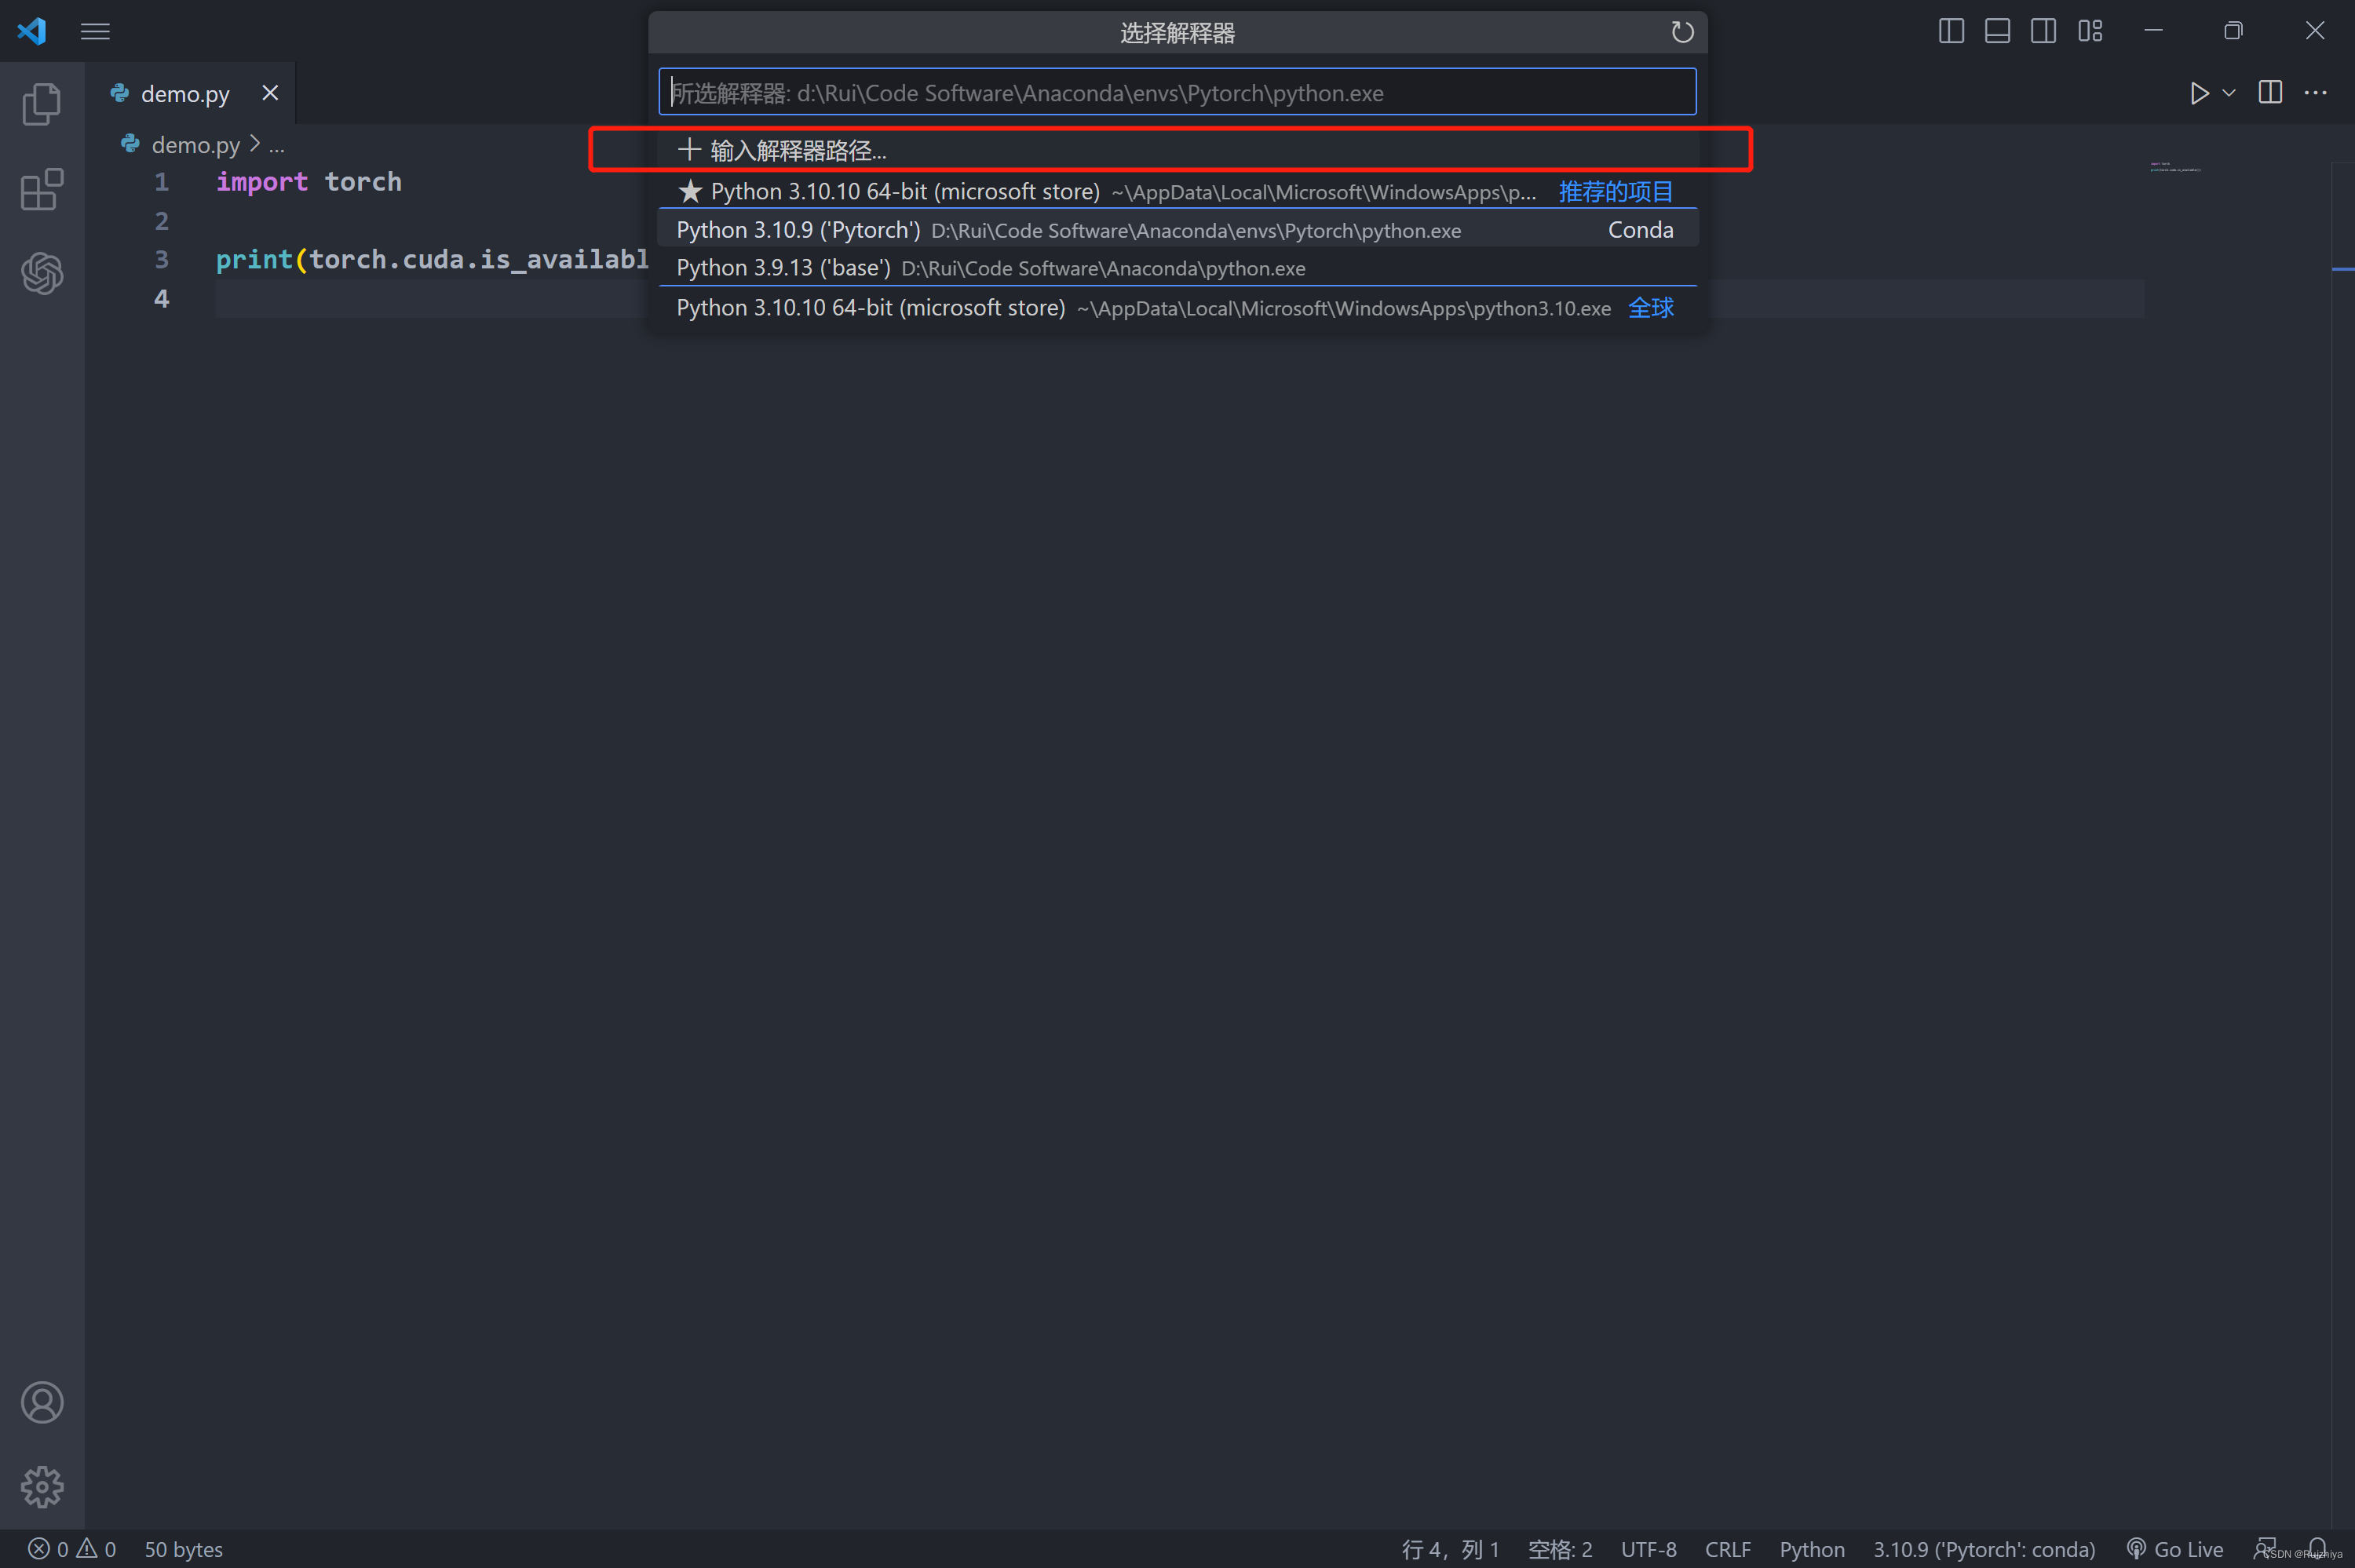Start Go Live server
2355x1568 pixels.
tap(2174, 1549)
